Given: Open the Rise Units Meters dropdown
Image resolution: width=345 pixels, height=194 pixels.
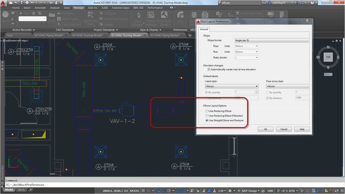Looking at the screenshot, I should coord(246,46).
